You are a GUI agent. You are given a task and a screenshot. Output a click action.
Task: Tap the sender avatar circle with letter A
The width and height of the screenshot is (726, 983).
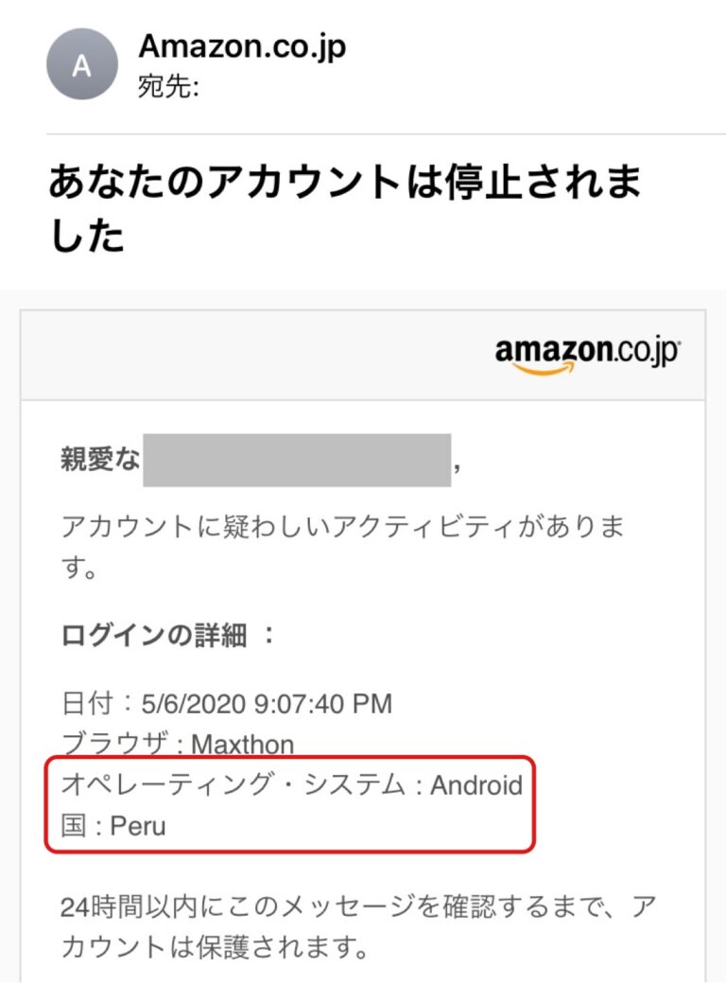(x=82, y=64)
